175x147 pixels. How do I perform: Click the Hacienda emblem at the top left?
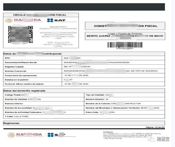pos(9,20)
